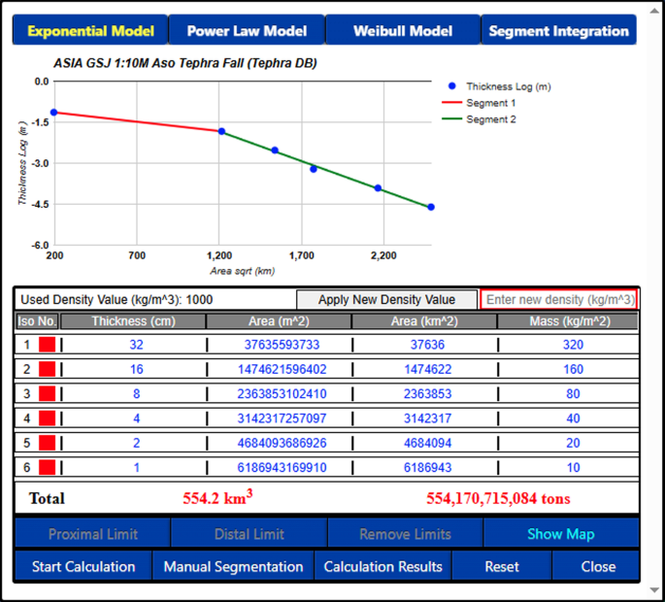This screenshot has width=665, height=602.
Task: Open the Segment Integration tab
Action: (558, 31)
